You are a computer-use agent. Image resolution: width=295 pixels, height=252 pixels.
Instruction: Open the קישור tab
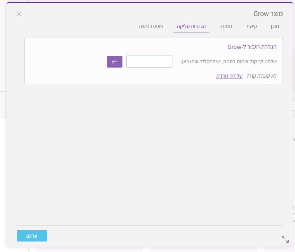point(251,26)
